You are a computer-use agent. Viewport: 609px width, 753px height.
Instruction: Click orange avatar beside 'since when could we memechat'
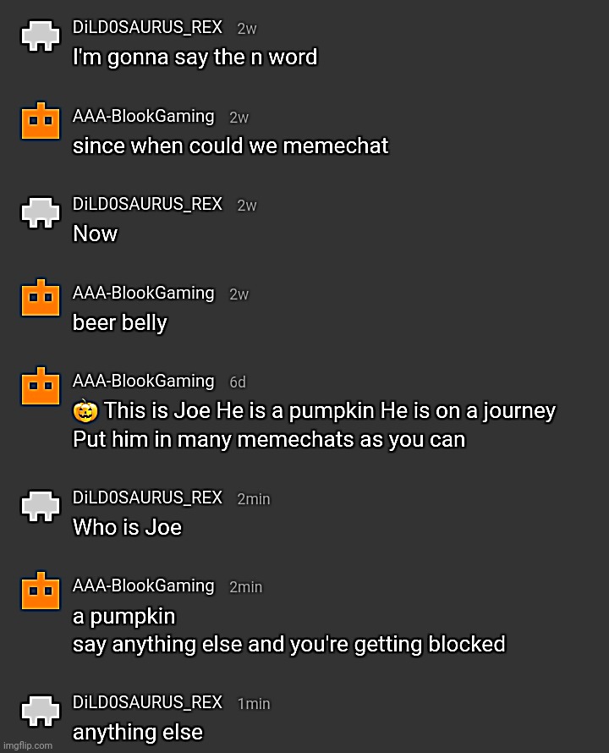(41, 121)
